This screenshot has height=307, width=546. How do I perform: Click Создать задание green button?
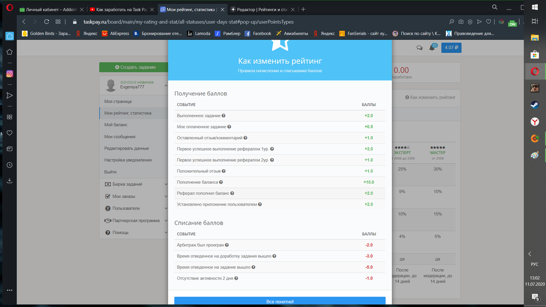(x=134, y=67)
